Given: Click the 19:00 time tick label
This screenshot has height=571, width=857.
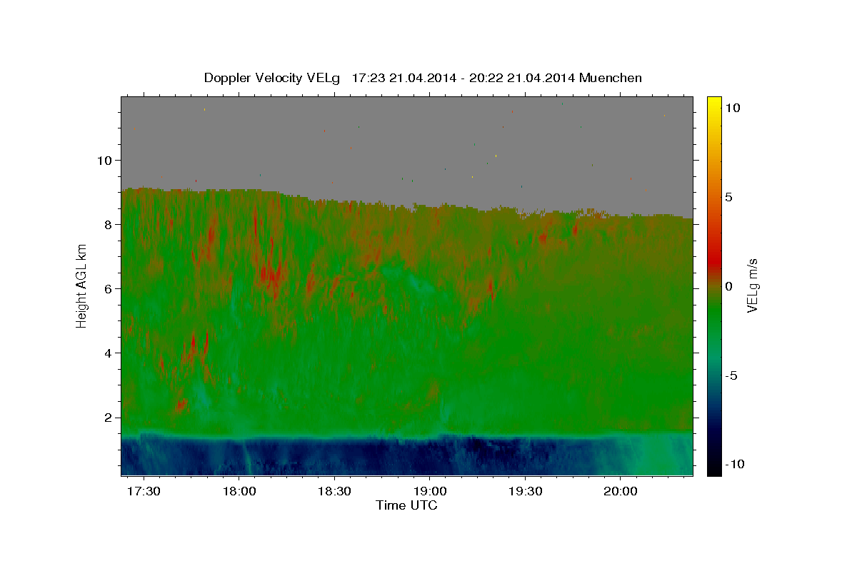Looking at the screenshot, I should coord(429,492).
